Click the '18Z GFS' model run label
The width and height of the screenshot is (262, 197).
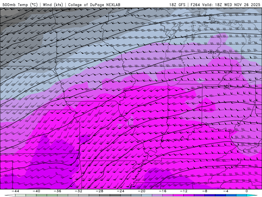pyautogui.click(x=177, y=5)
